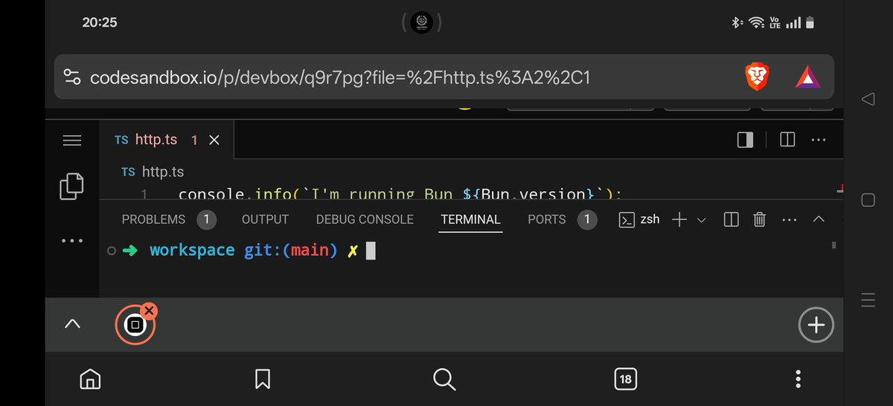
Task: Open the DEBUG CONSOLE tab
Action: coord(365,219)
